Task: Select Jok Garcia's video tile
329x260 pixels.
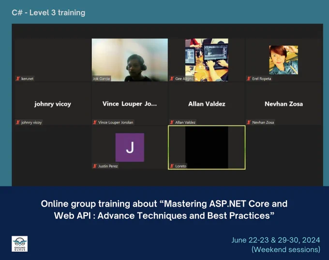Action: pos(130,60)
